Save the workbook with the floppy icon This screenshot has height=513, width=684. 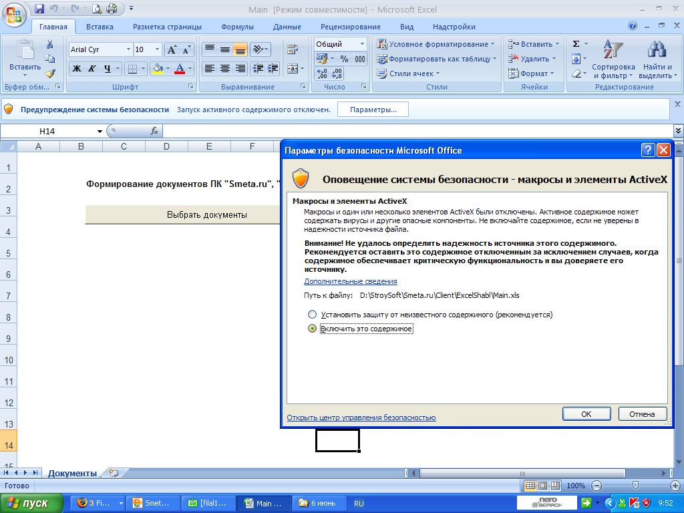point(39,9)
